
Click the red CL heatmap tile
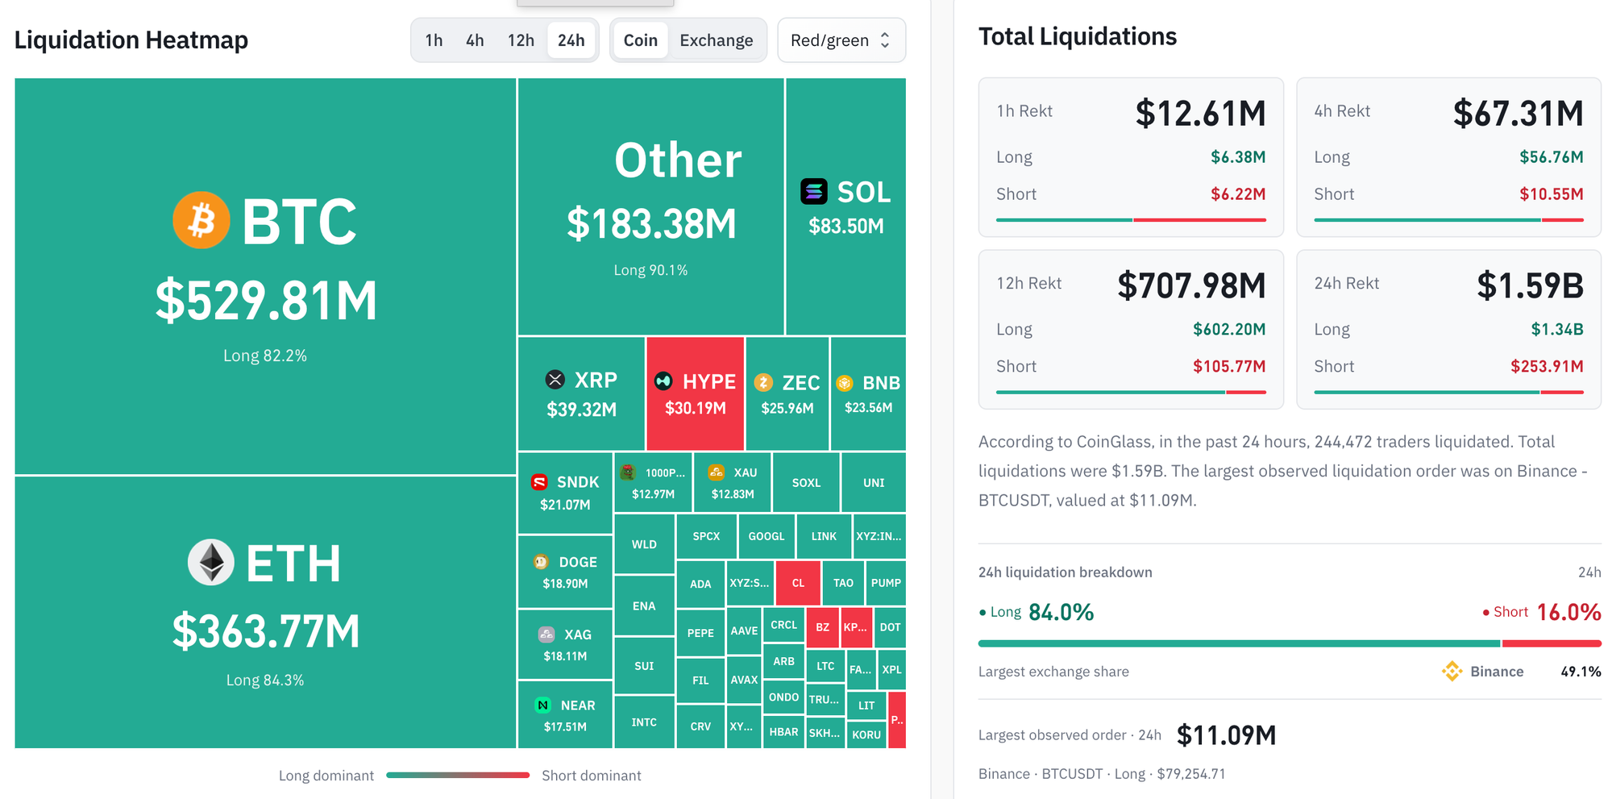[798, 582]
